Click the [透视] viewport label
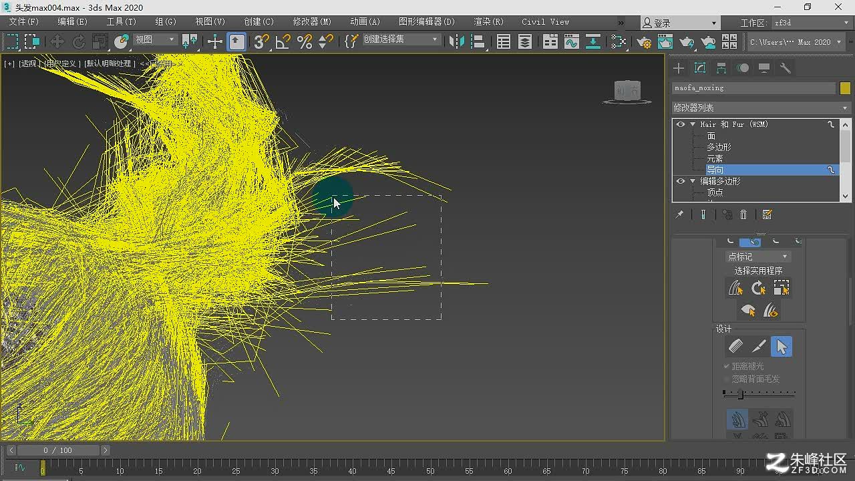This screenshot has width=855, height=481. (29, 64)
